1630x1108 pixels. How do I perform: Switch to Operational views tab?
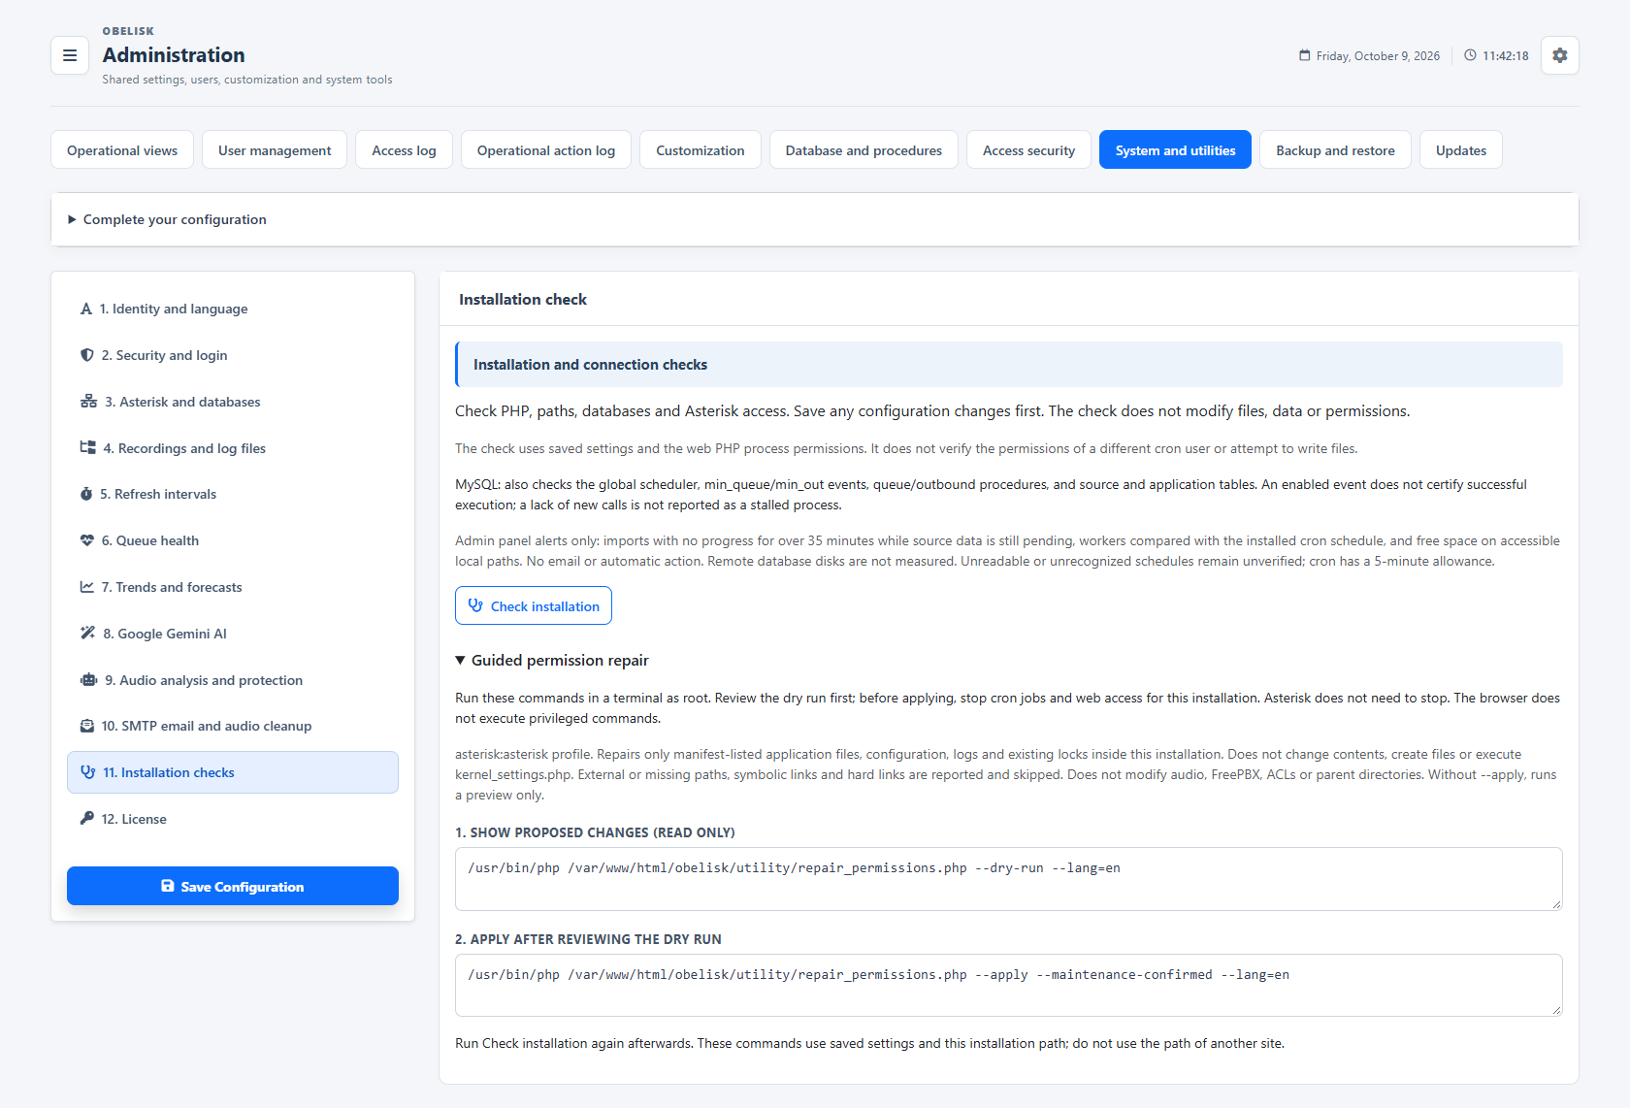coord(122,150)
